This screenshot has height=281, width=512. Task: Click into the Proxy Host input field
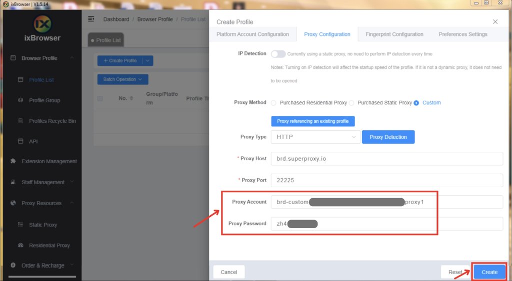point(386,158)
